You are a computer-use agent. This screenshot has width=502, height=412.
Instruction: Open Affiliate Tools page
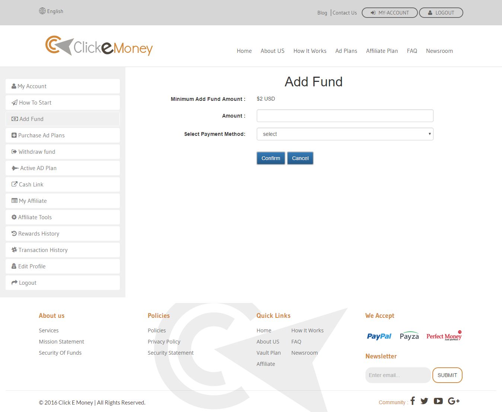point(63,217)
